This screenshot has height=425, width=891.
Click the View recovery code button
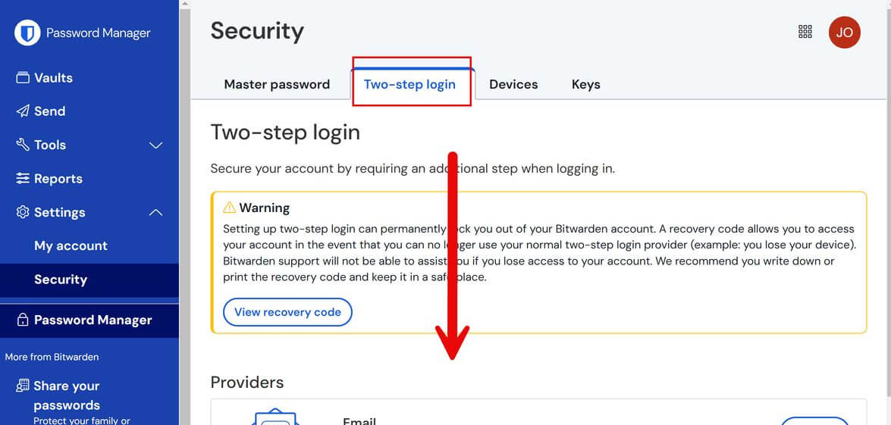pyautogui.click(x=287, y=312)
